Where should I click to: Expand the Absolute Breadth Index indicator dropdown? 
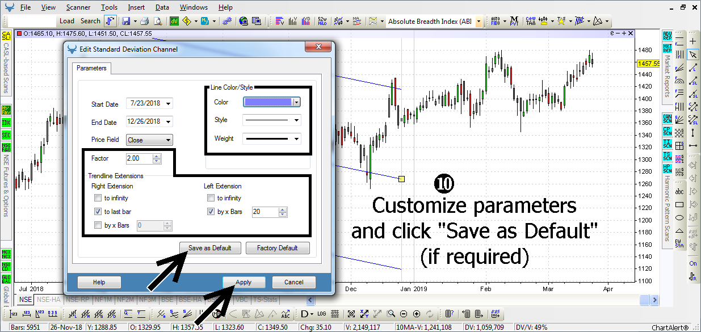click(x=478, y=22)
